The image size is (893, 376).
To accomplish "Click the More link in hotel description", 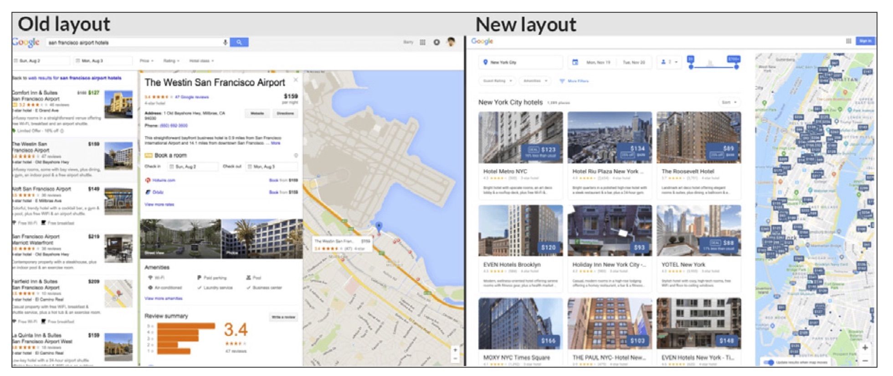I will coord(276,143).
